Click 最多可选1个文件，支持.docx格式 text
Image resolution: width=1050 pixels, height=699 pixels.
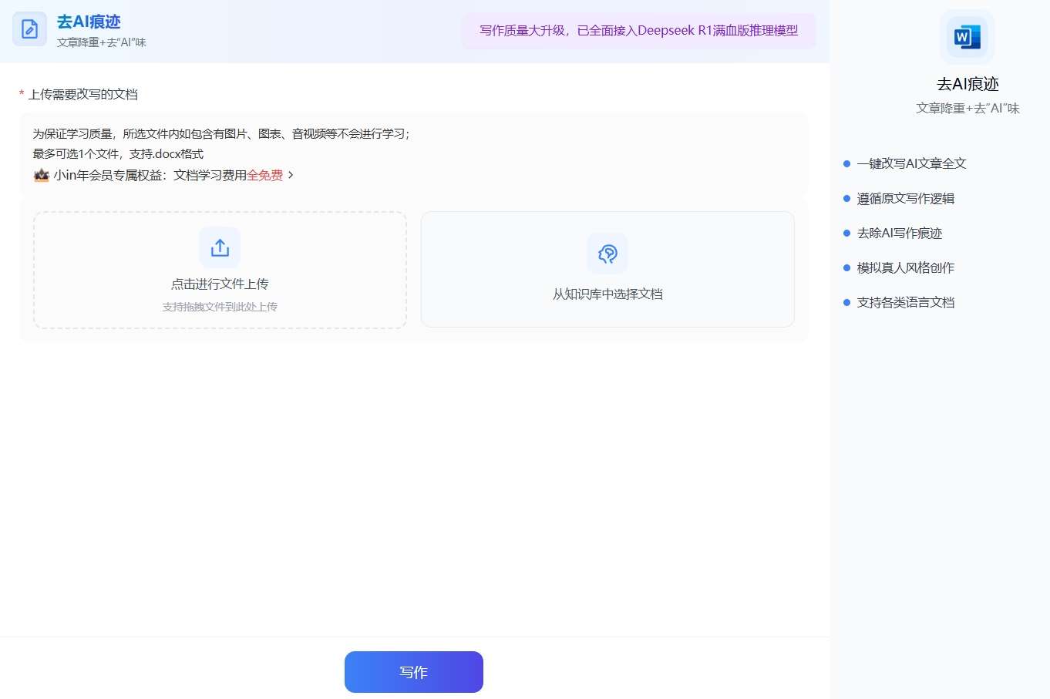tap(118, 154)
